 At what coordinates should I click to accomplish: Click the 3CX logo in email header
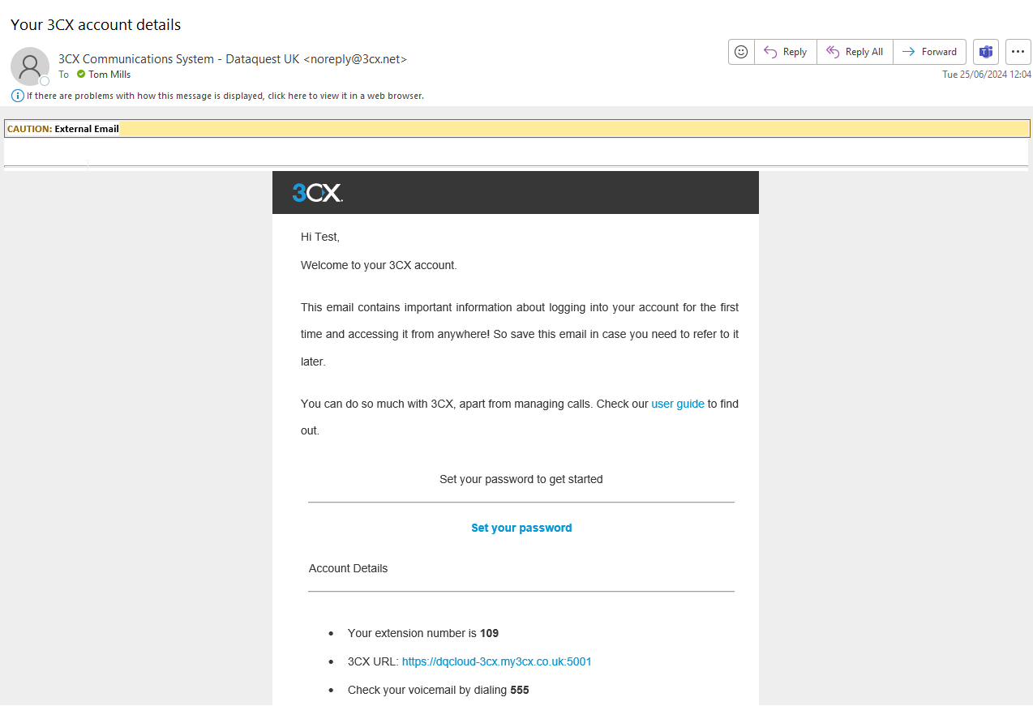point(317,192)
